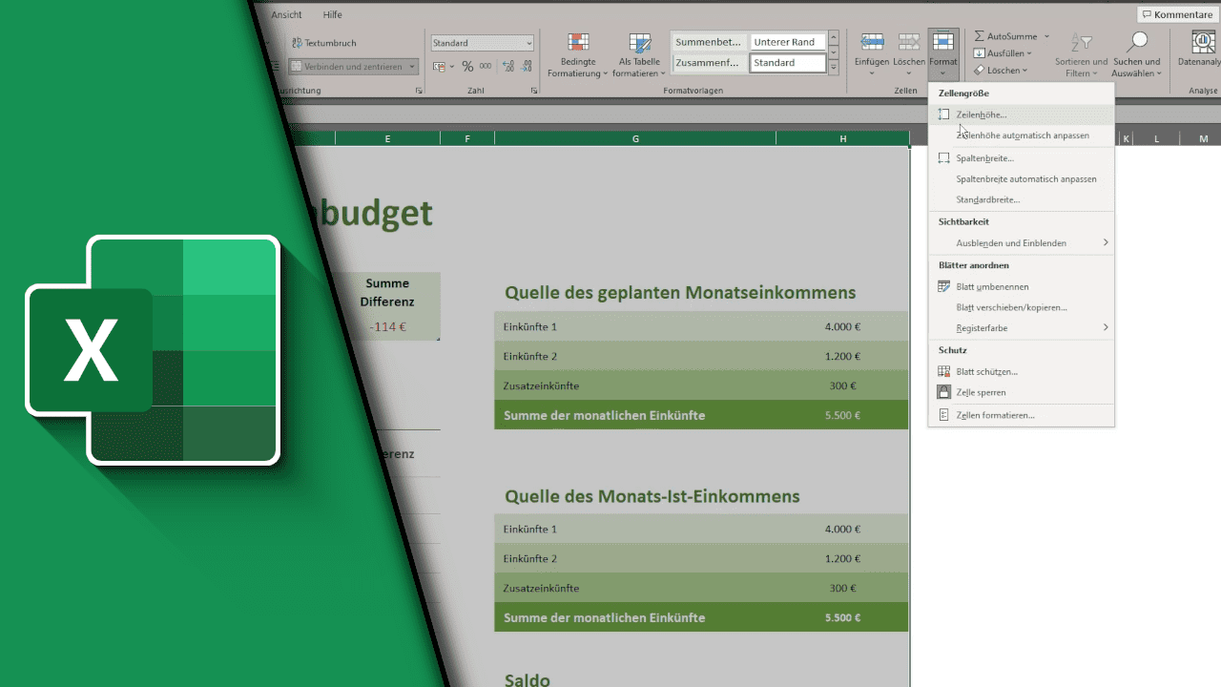Click the Bedingte Formatierung icon
Viewport: 1221px width, 687px height.
578,44
